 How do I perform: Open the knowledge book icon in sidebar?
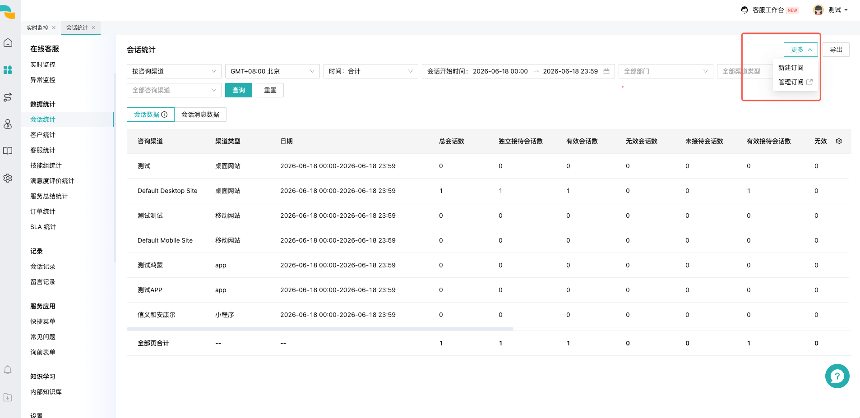[8, 151]
